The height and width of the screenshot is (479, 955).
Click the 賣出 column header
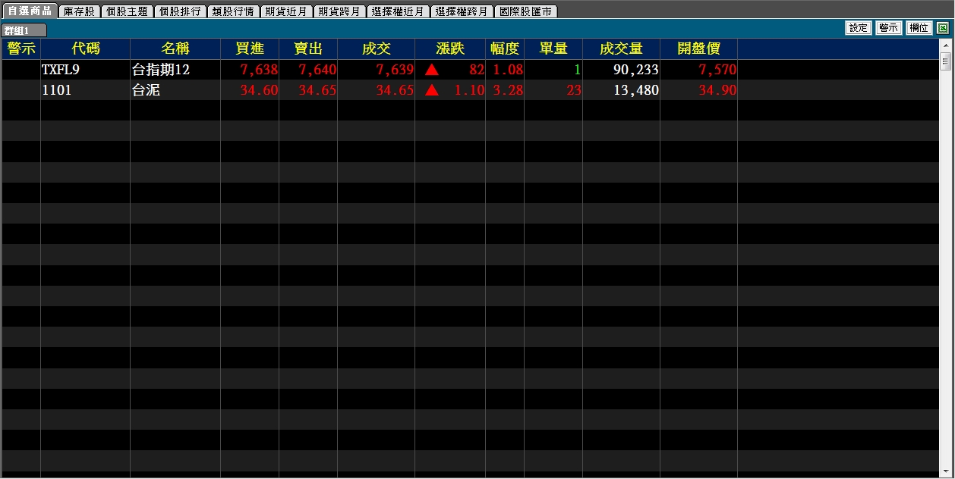[308, 49]
